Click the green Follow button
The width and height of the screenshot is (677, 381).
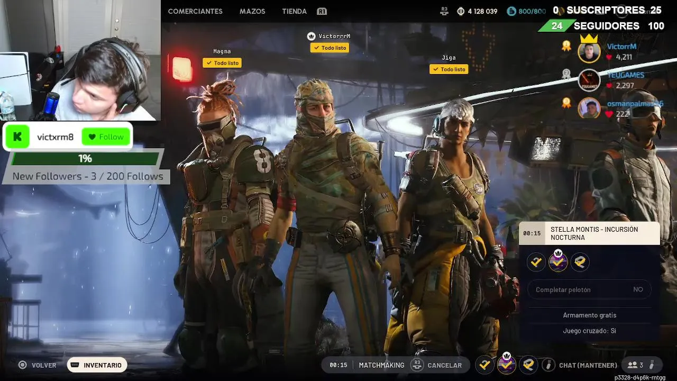[106, 137]
